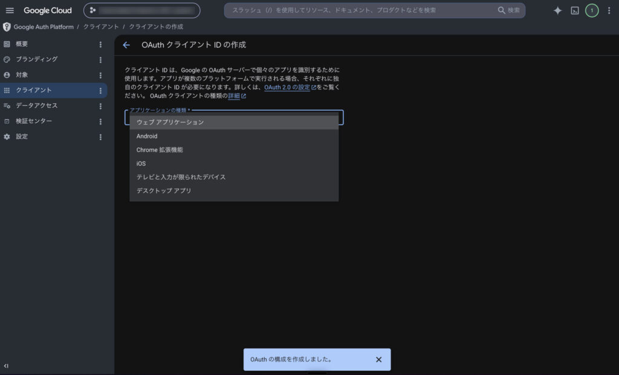619x375 pixels.
Task: Open more options for 対象
Action: 100,76
